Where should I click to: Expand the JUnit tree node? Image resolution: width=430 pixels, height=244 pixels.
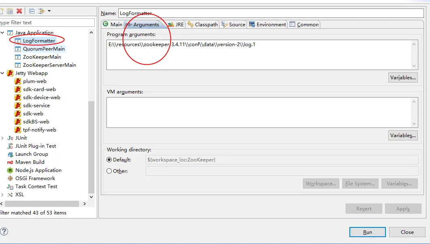point(2,138)
